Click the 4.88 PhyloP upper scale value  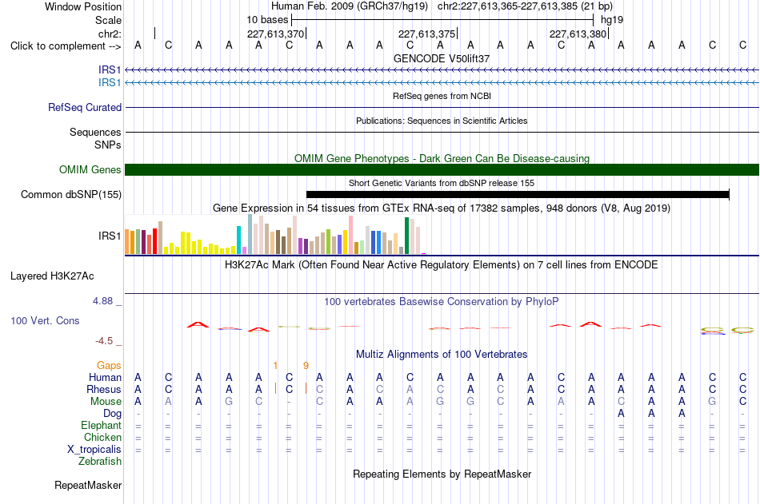pyautogui.click(x=102, y=301)
